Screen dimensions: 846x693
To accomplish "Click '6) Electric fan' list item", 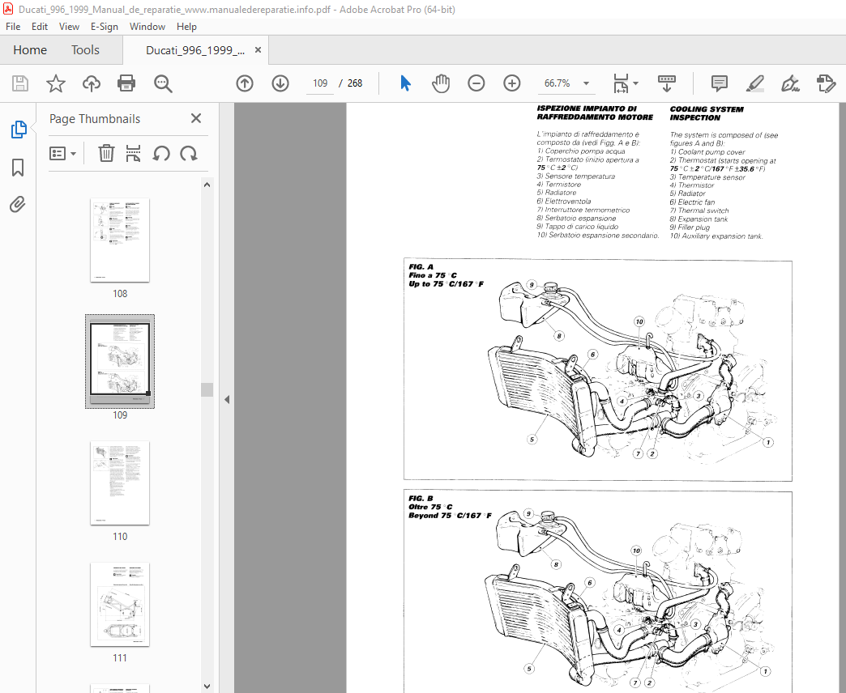I will pyautogui.click(x=692, y=202).
